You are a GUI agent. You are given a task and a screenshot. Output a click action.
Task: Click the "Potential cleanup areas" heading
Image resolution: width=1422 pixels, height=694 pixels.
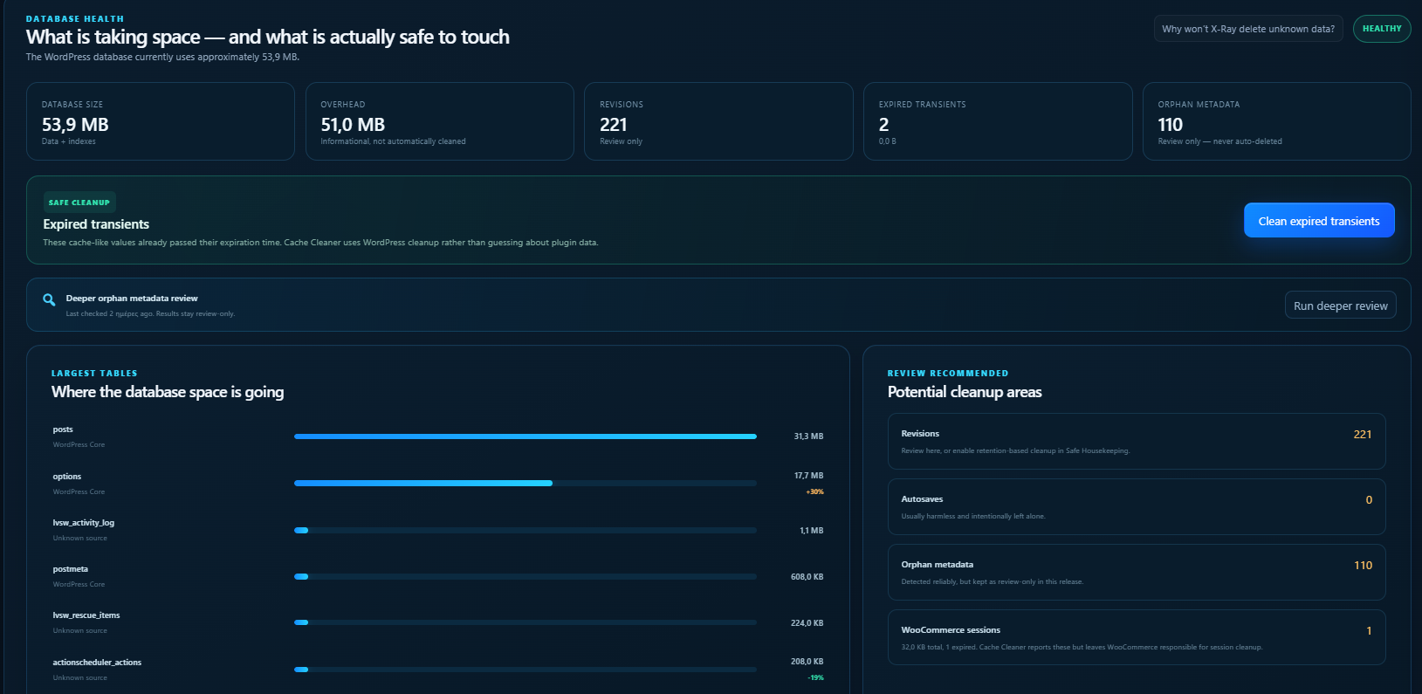click(x=965, y=392)
